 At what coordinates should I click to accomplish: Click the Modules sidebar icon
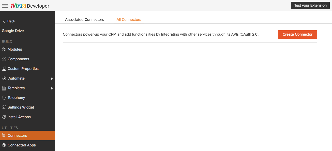click(x=4, y=49)
